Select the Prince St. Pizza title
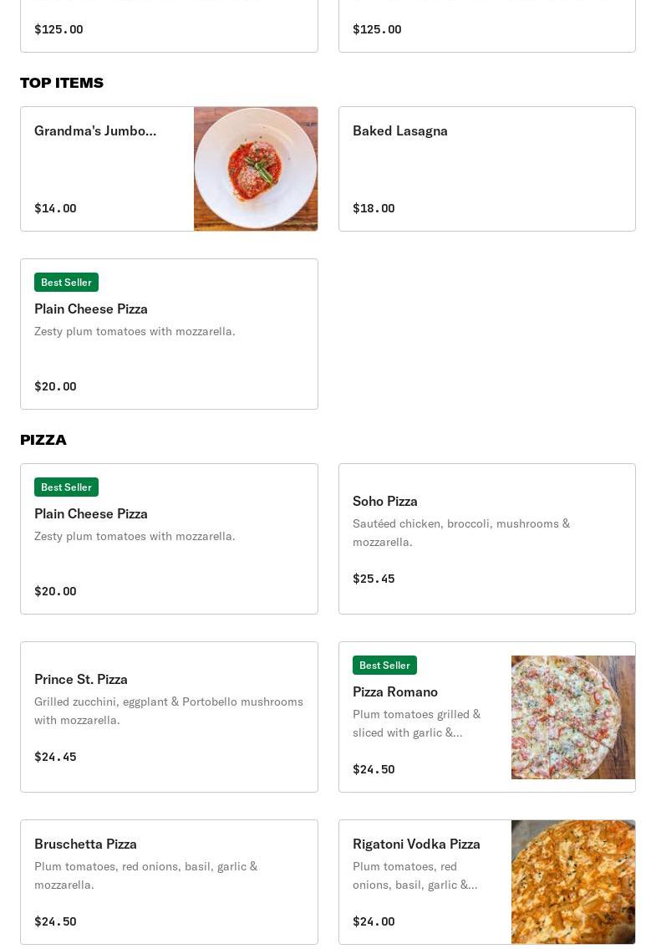This screenshot has height=949, width=656. tap(81, 679)
